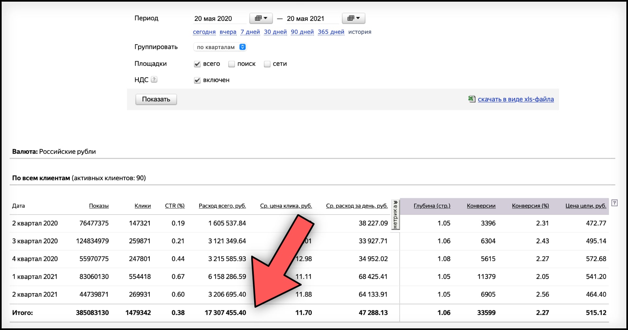Screen dimensions: 628x330
Task: Sort by Расход всего, руб. column
Action: pyautogui.click(x=222, y=206)
